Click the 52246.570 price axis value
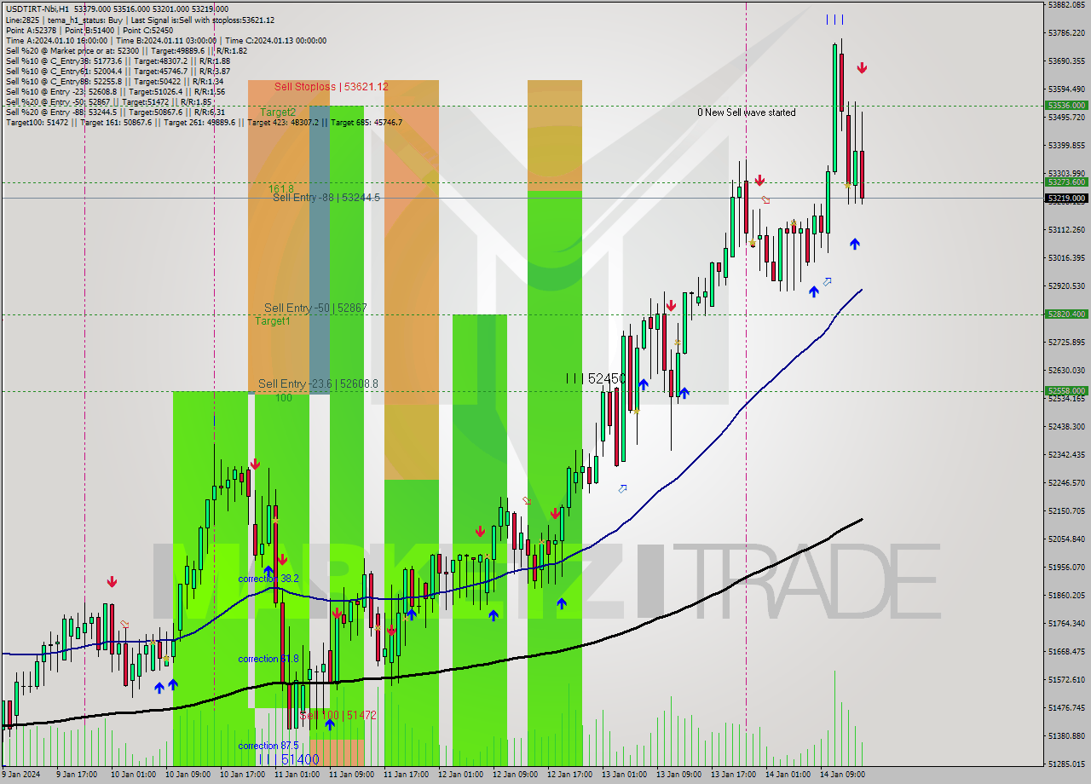Image resolution: width=1091 pixels, height=784 pixels. coord(1066,482)
